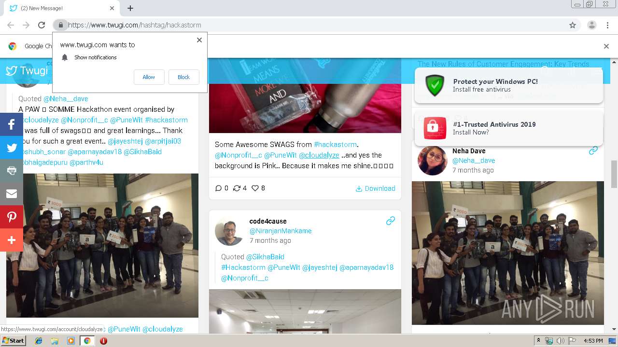Click Protect your Windows PC ad
The height and width of the screenshot is (347, 618).
point(509,86)
